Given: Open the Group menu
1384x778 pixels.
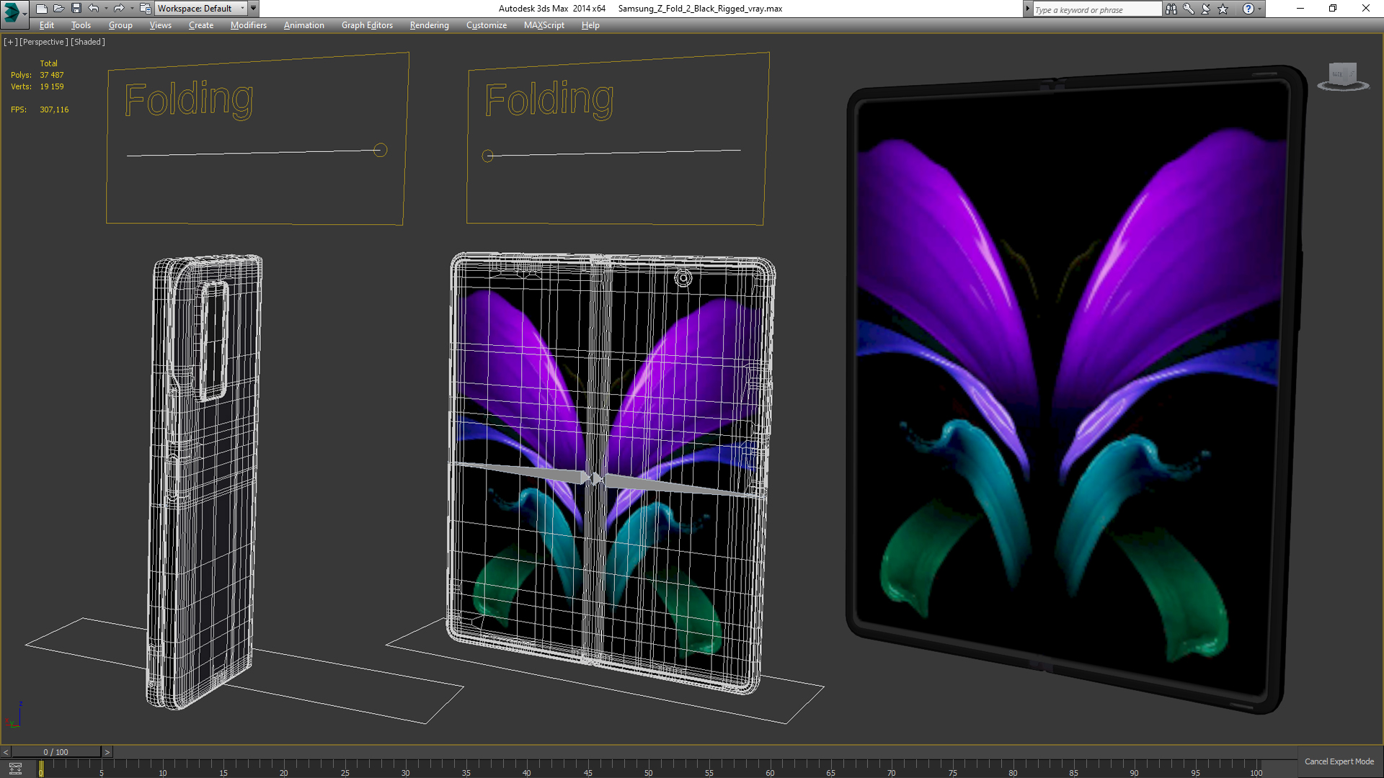Looking at the screenshot, I should [120, 25].
